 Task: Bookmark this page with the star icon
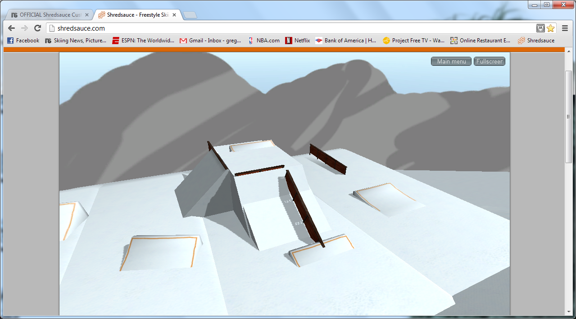coord(550,28)
